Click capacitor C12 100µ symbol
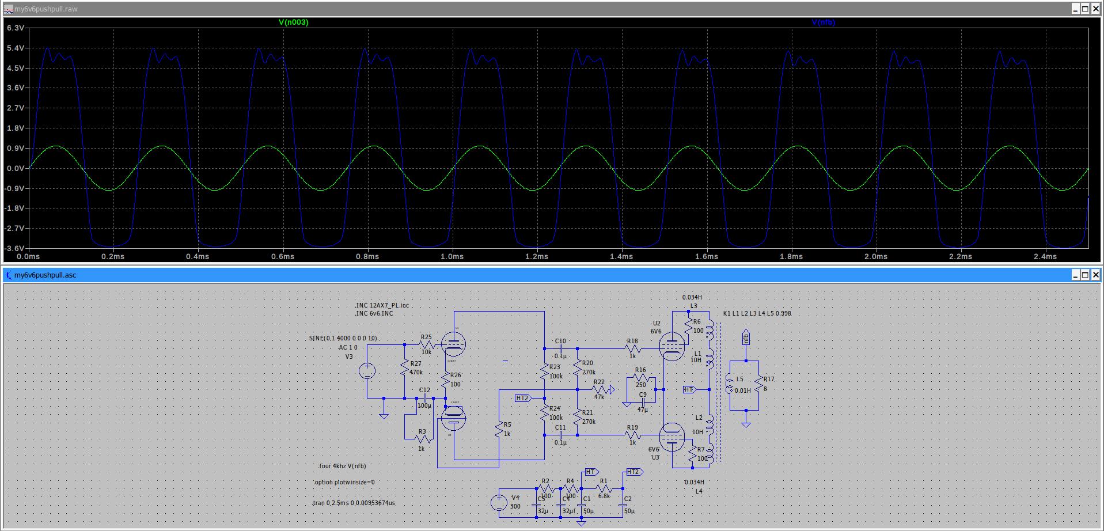The width and height of the screenshot is (1104, 531). tap(425, 398)
